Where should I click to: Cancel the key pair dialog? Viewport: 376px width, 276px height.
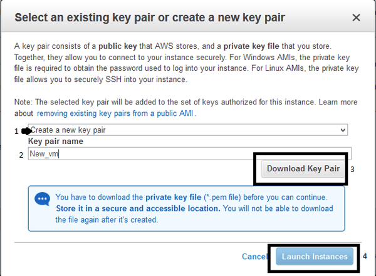[254, 257]
